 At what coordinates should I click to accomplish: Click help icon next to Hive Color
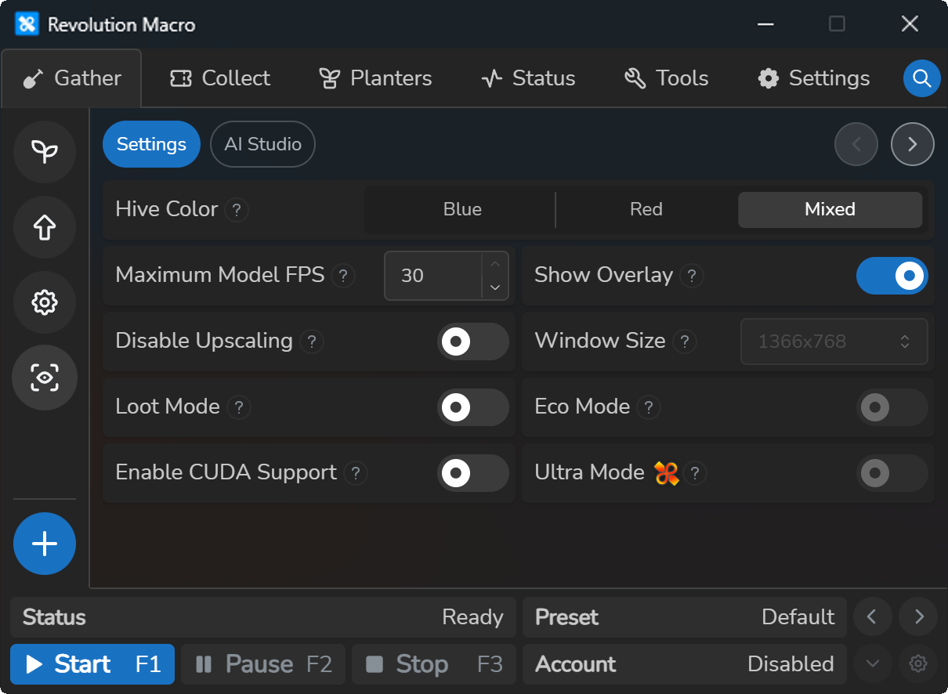(x=237, y=210)
